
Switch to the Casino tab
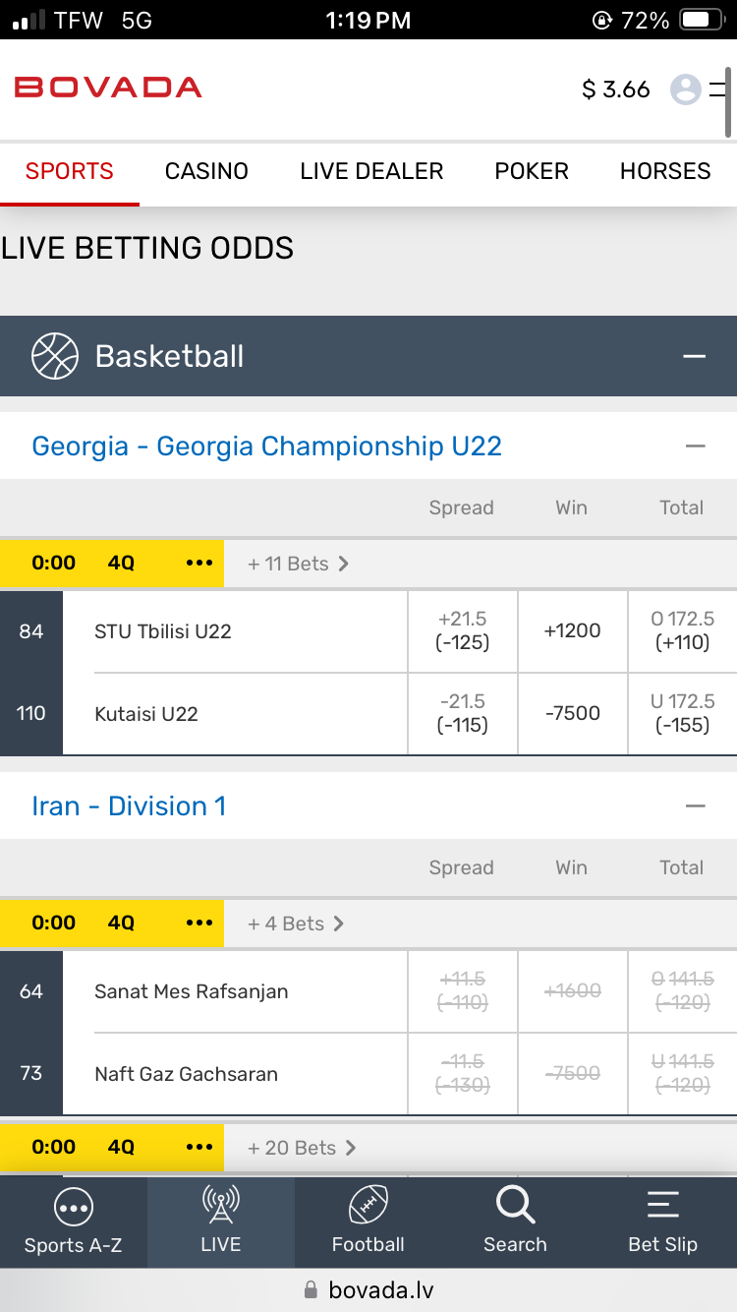coord(206,171)
